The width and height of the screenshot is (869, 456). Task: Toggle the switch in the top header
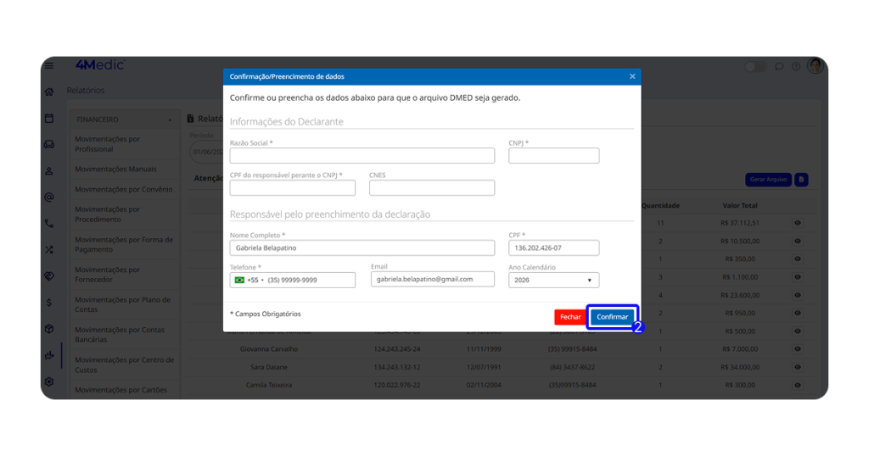(755, 66)
